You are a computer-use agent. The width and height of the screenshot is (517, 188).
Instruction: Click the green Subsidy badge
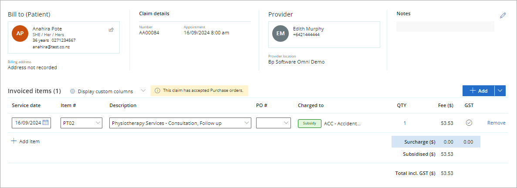[x=310, y=124]
